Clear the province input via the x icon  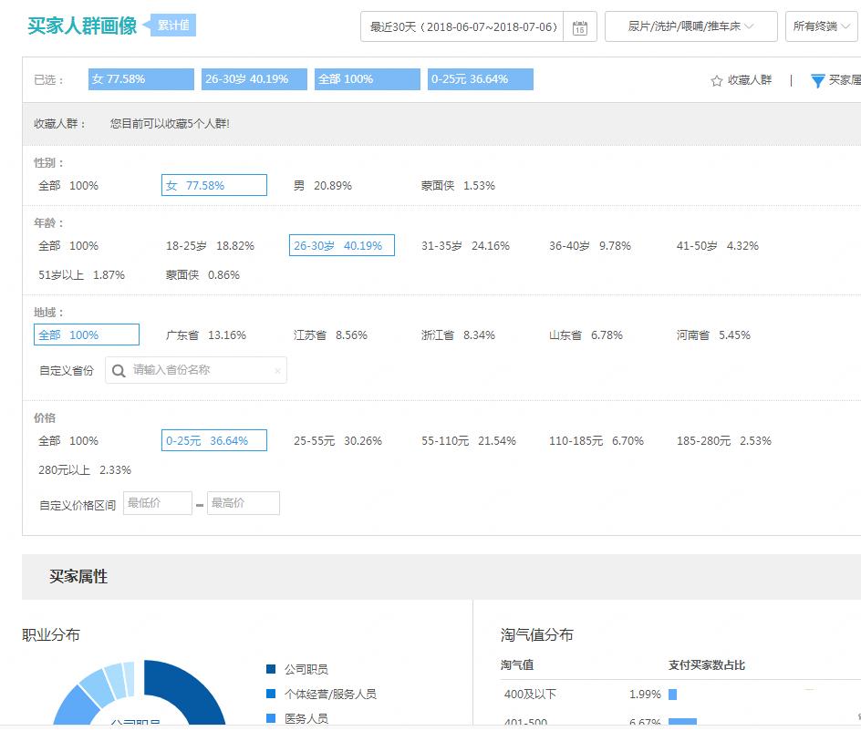(278, 370)
